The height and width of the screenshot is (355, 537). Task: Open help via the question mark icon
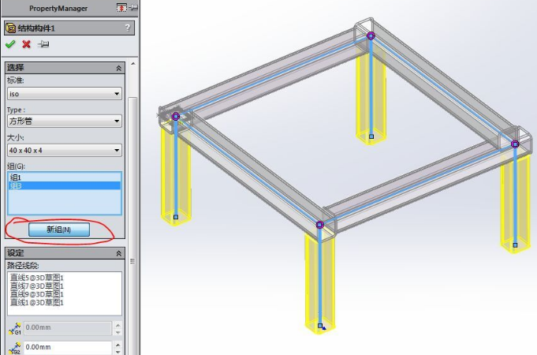click(128, 28)
